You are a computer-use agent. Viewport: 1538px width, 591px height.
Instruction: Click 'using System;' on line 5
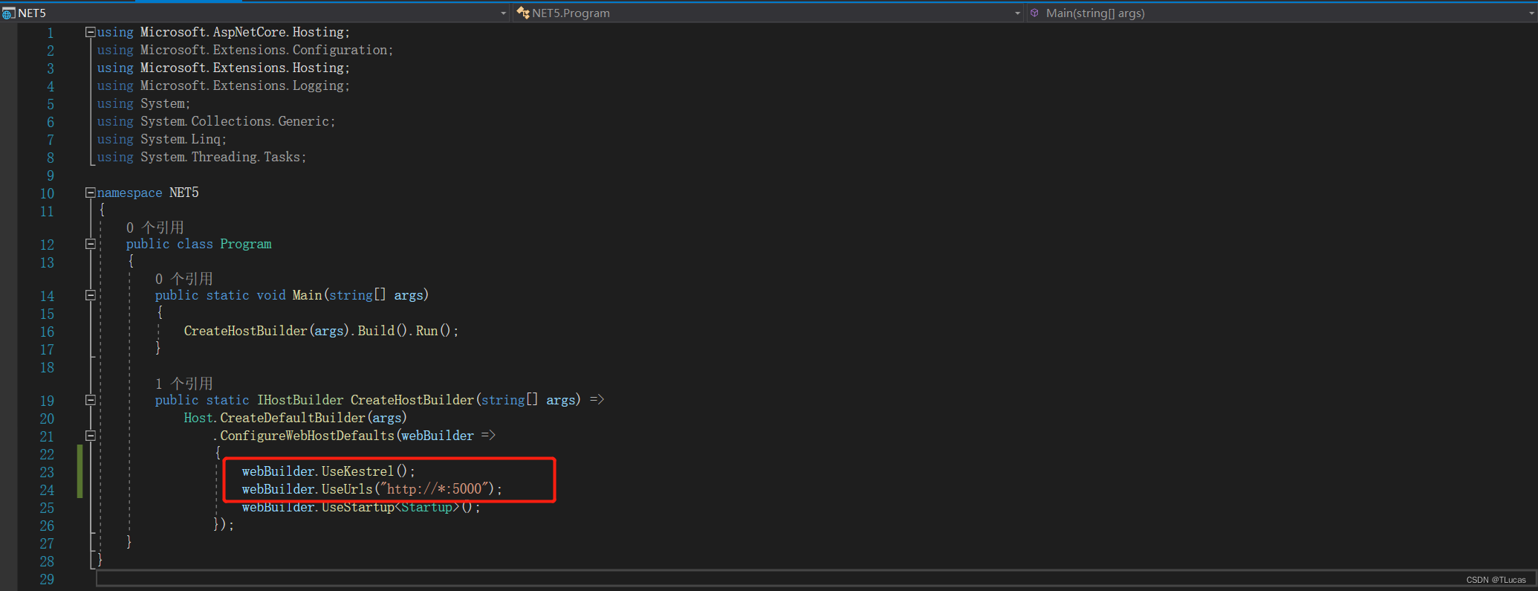tap(143, 103)
